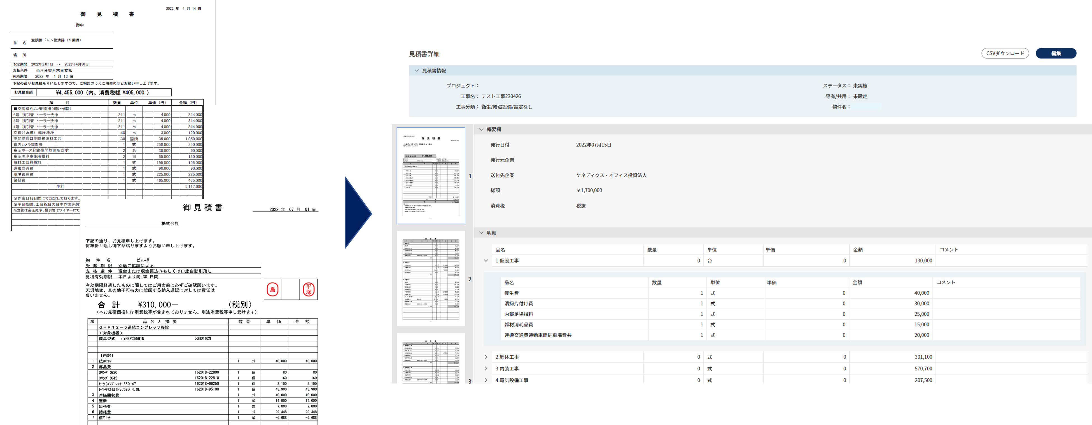1092x425 pixels.
Task: Select the page 1 estimate thumbnail
Action: pyautogui.click(x=431, y=175)
